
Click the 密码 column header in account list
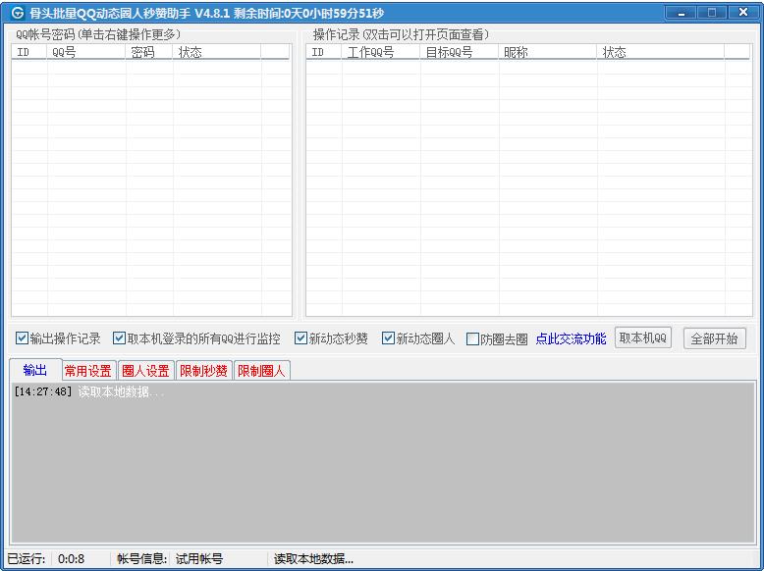click(149, 52)
